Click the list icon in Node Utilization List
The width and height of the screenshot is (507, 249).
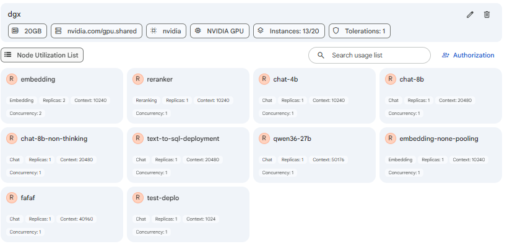pyautogui.click(x=8, y=55)
